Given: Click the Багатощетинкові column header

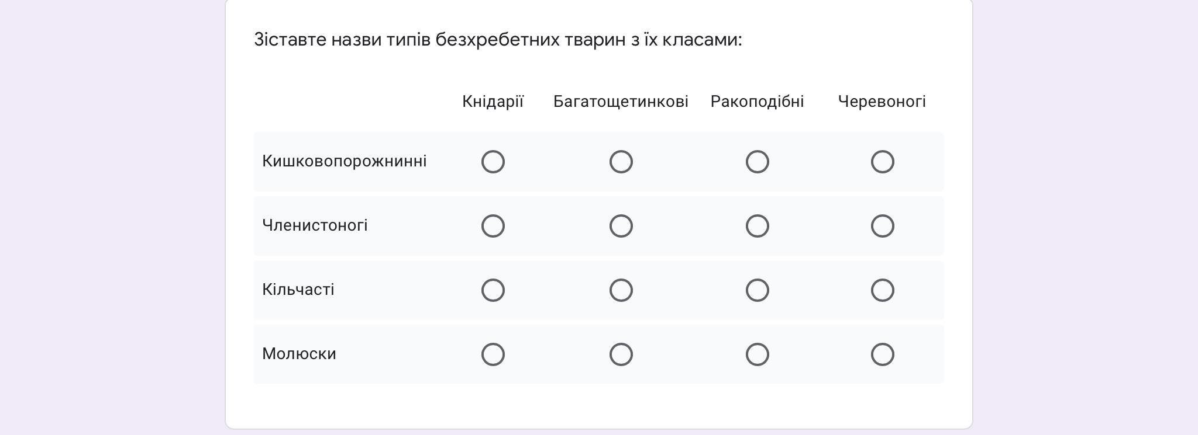Looking at the screenshot, I should click(x=621, y=102).
